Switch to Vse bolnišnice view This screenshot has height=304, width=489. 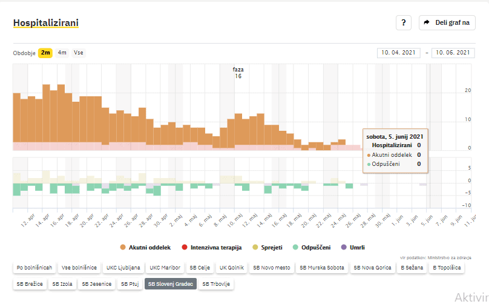79,267
